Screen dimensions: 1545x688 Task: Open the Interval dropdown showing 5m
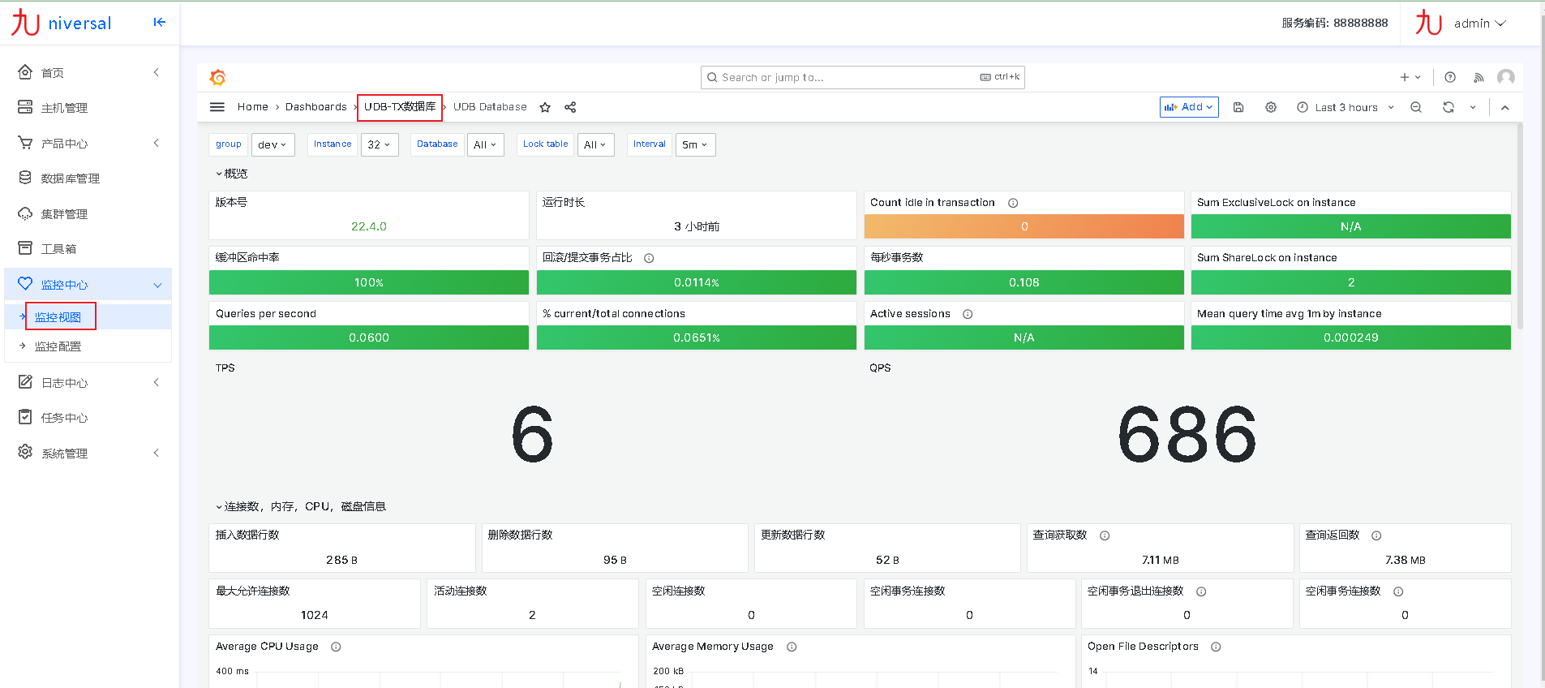[x=695, y=144]
